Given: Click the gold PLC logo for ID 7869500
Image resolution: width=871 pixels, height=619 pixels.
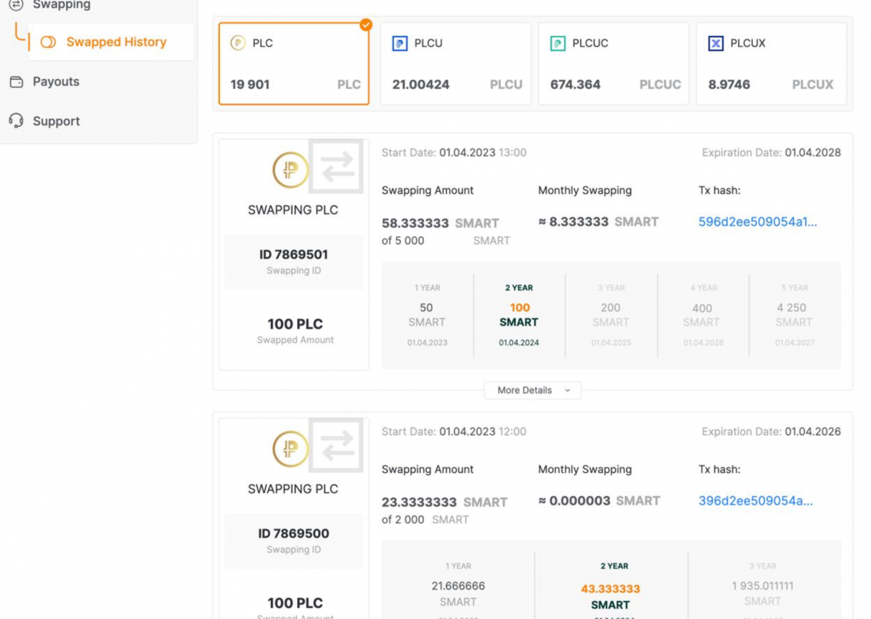Looking at the screenshot, I should click(290, 449).
